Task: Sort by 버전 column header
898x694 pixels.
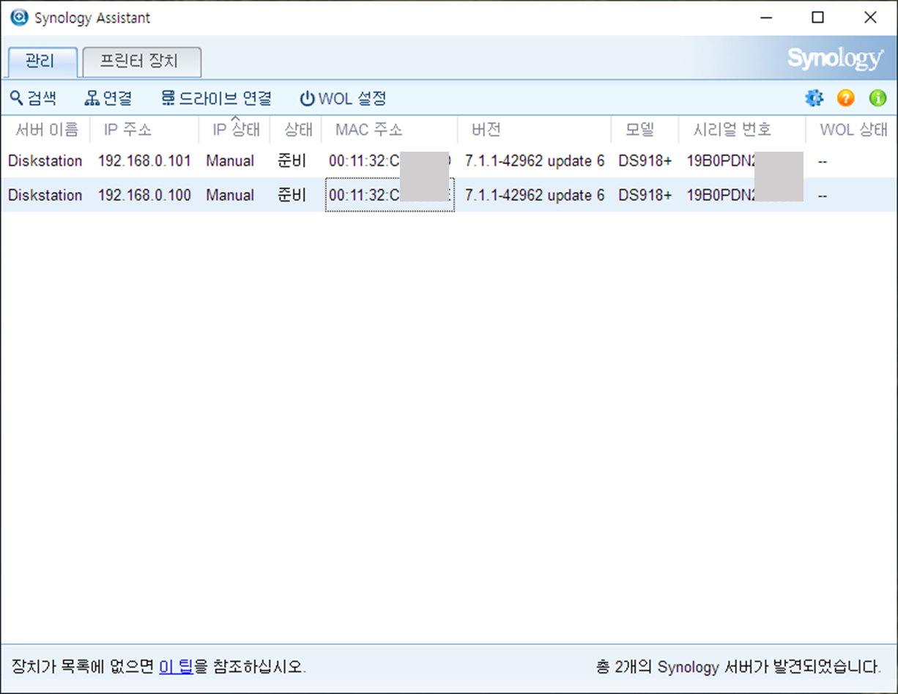Action: (535, 130)
